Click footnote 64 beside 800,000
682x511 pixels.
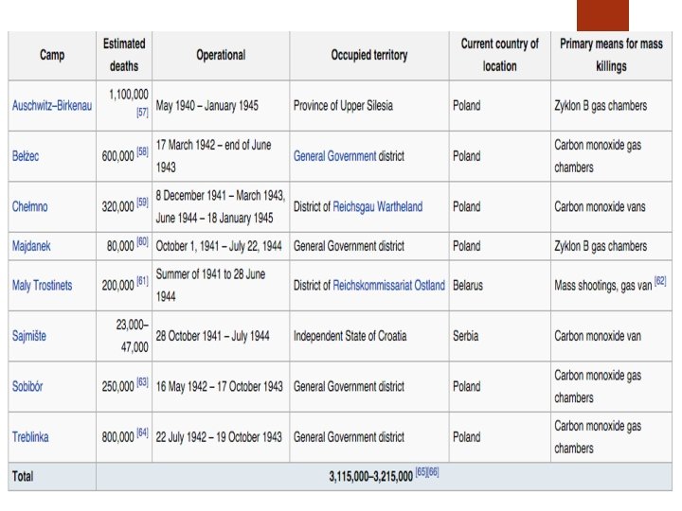(x=143, y=432)
